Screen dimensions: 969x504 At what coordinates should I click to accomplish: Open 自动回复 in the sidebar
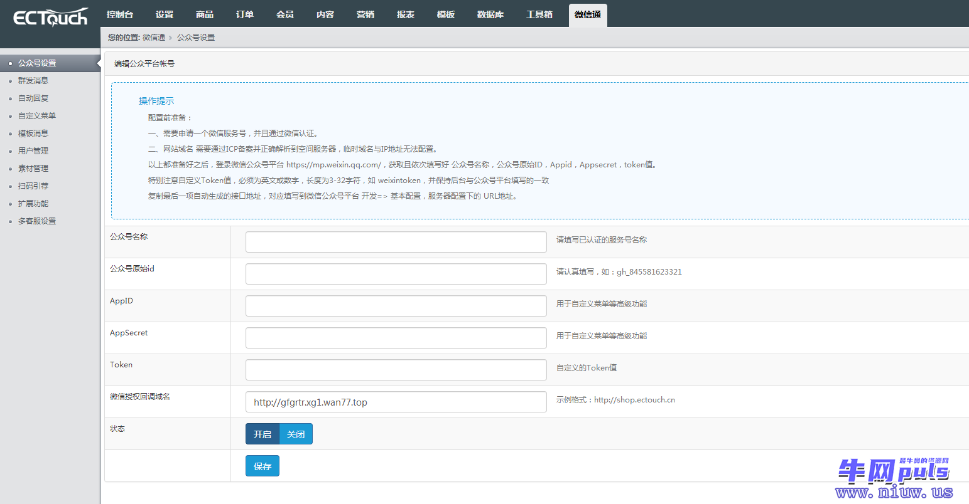tap(33, 98)
